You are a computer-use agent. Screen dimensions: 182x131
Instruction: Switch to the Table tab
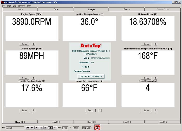click(56, 9)
